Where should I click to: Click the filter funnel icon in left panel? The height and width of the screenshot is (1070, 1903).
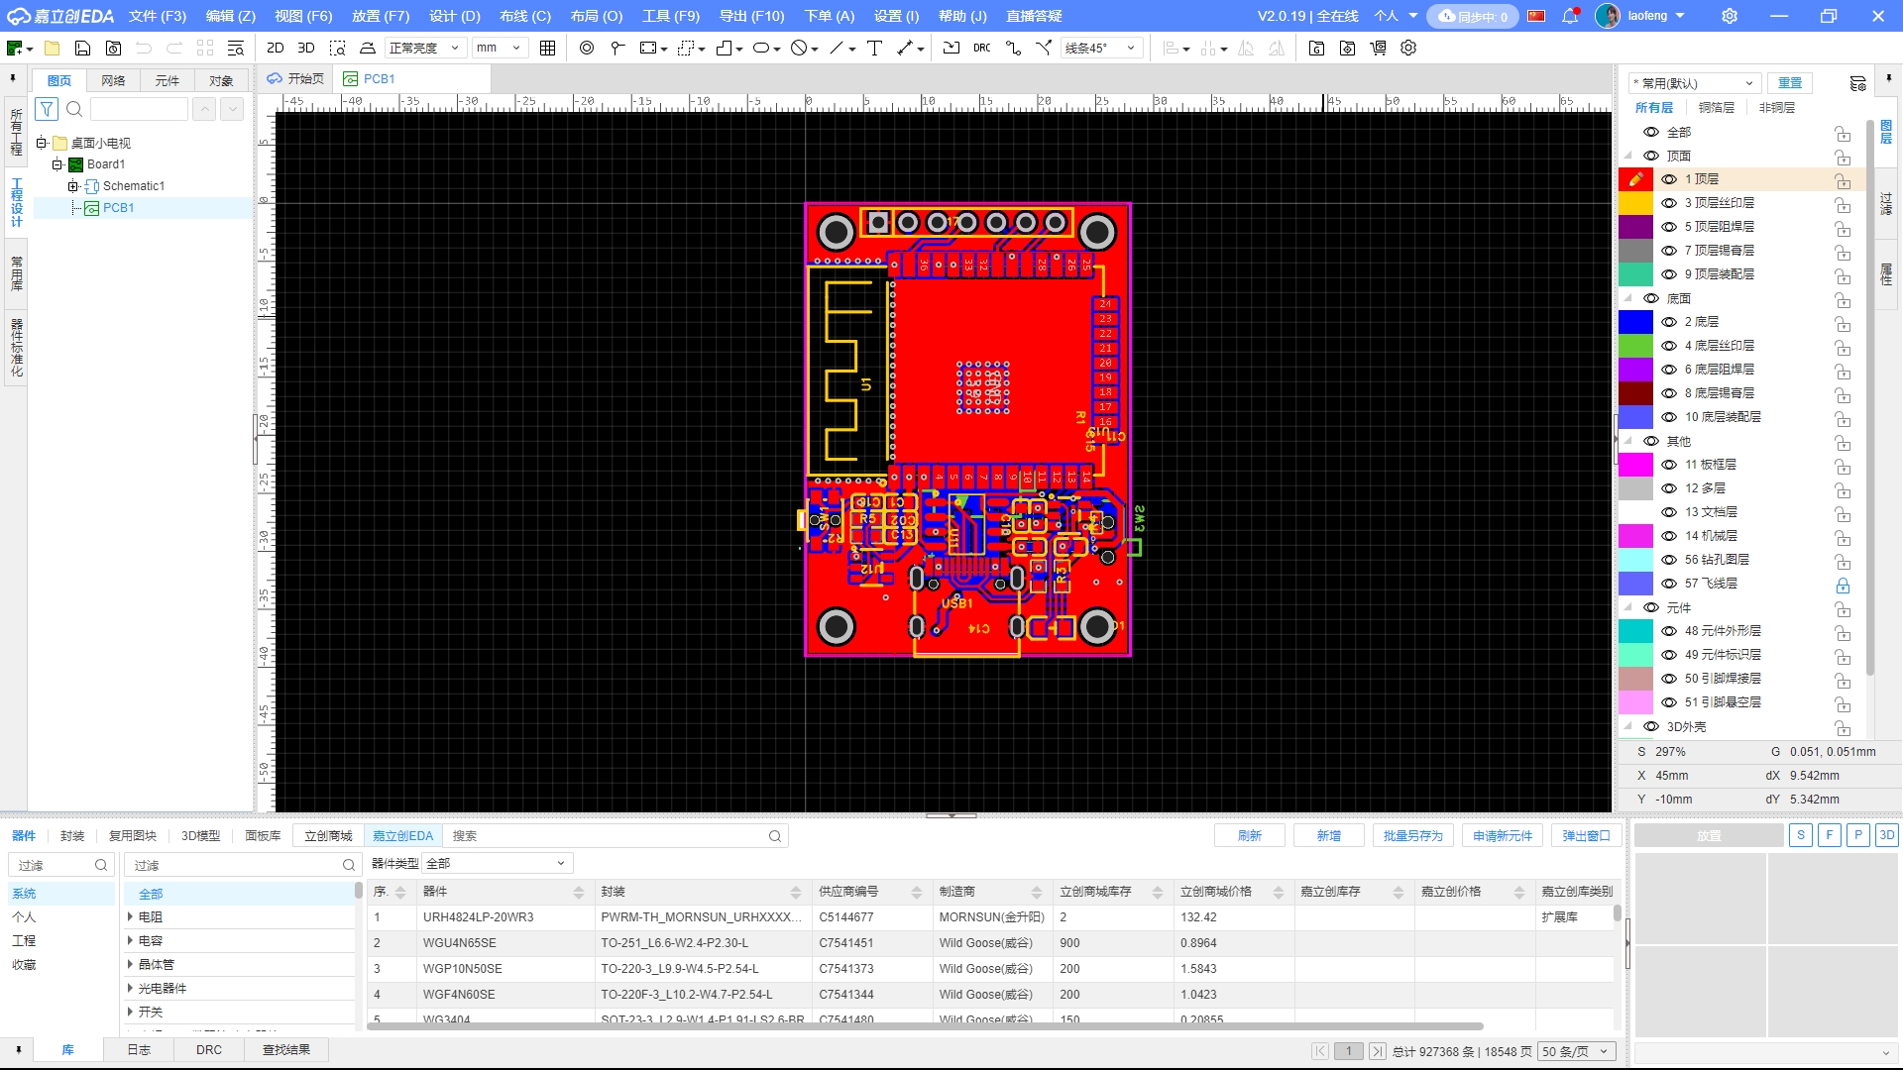(x=47, y=109)
